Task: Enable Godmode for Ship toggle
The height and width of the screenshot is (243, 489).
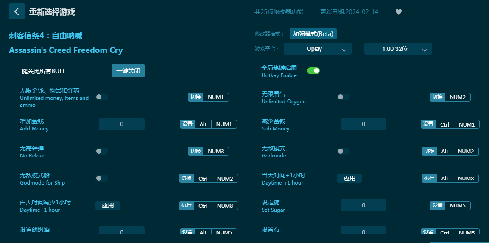Action: click(x=102, y=178)
